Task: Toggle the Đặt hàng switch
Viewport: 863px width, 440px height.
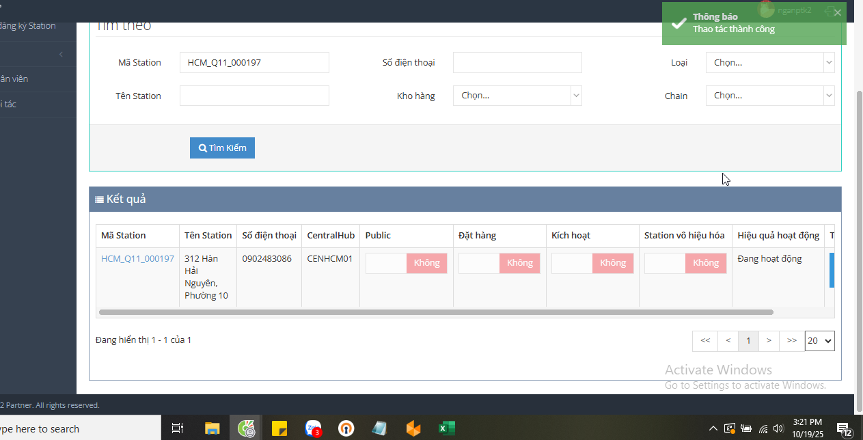Action: coord(499,263)
